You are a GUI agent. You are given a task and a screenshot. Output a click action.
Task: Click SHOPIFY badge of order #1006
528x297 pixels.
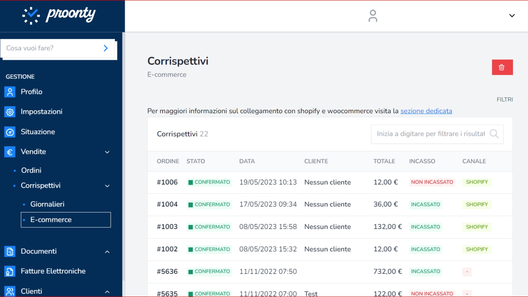click(x=477, y=182)
